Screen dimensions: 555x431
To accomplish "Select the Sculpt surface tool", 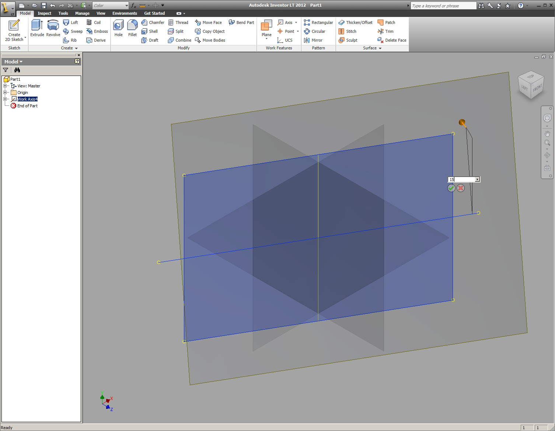I will pos(348,40).
